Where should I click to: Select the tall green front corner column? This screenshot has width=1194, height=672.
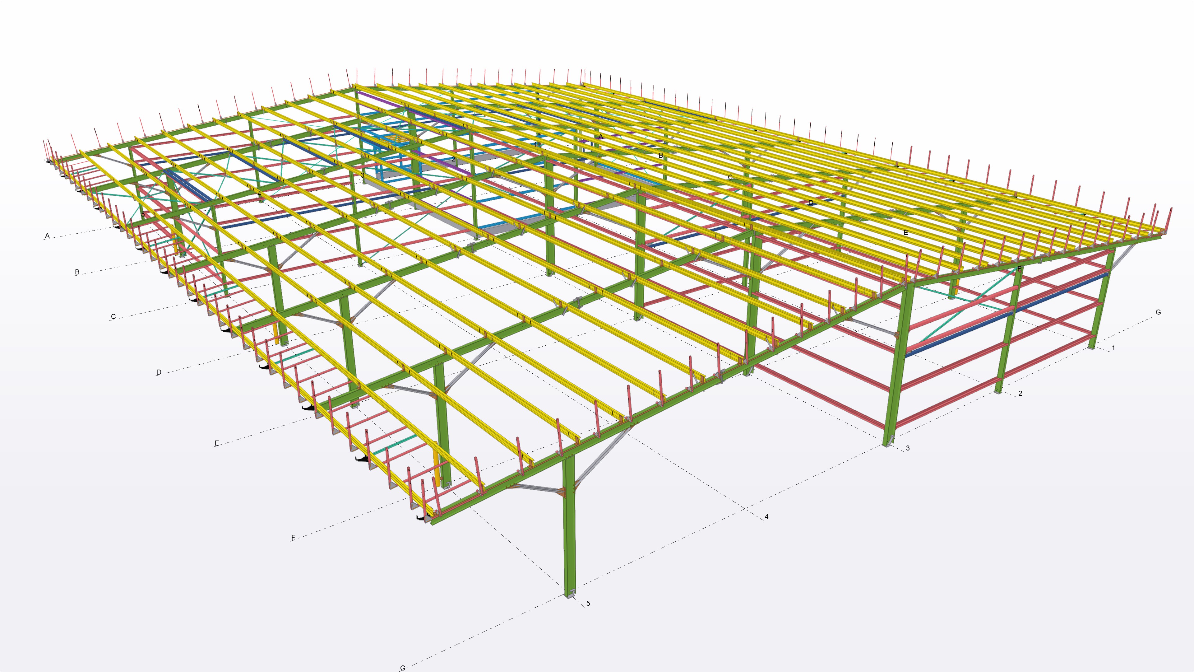[569, 533]
